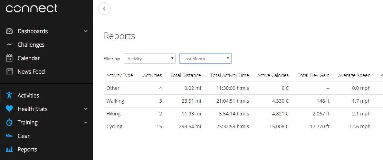The image size is (383, 160).
Task: Open the Last Month period dropdown
Action: click(x=205, y=58)
